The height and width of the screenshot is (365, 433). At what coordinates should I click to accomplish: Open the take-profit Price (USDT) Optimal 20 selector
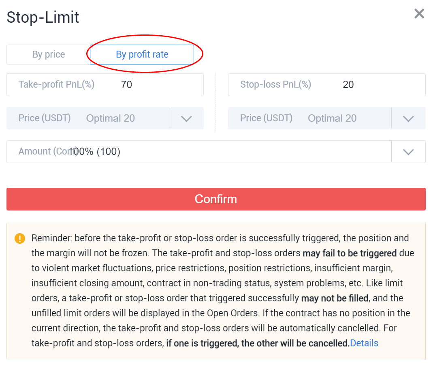pos(88,118)
